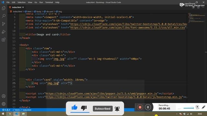Click line number 24 in the gutter

click(14, 80)
